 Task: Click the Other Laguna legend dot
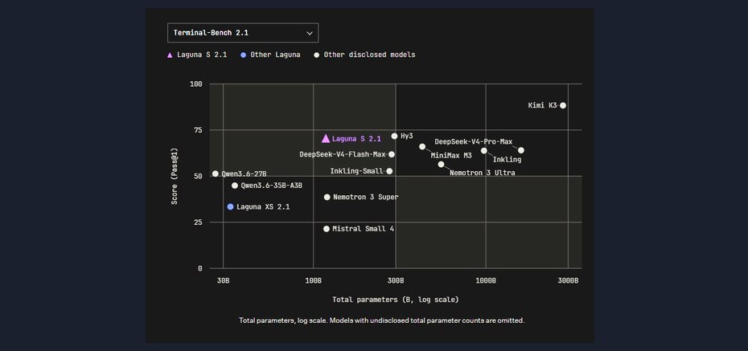tap(243, 55)
